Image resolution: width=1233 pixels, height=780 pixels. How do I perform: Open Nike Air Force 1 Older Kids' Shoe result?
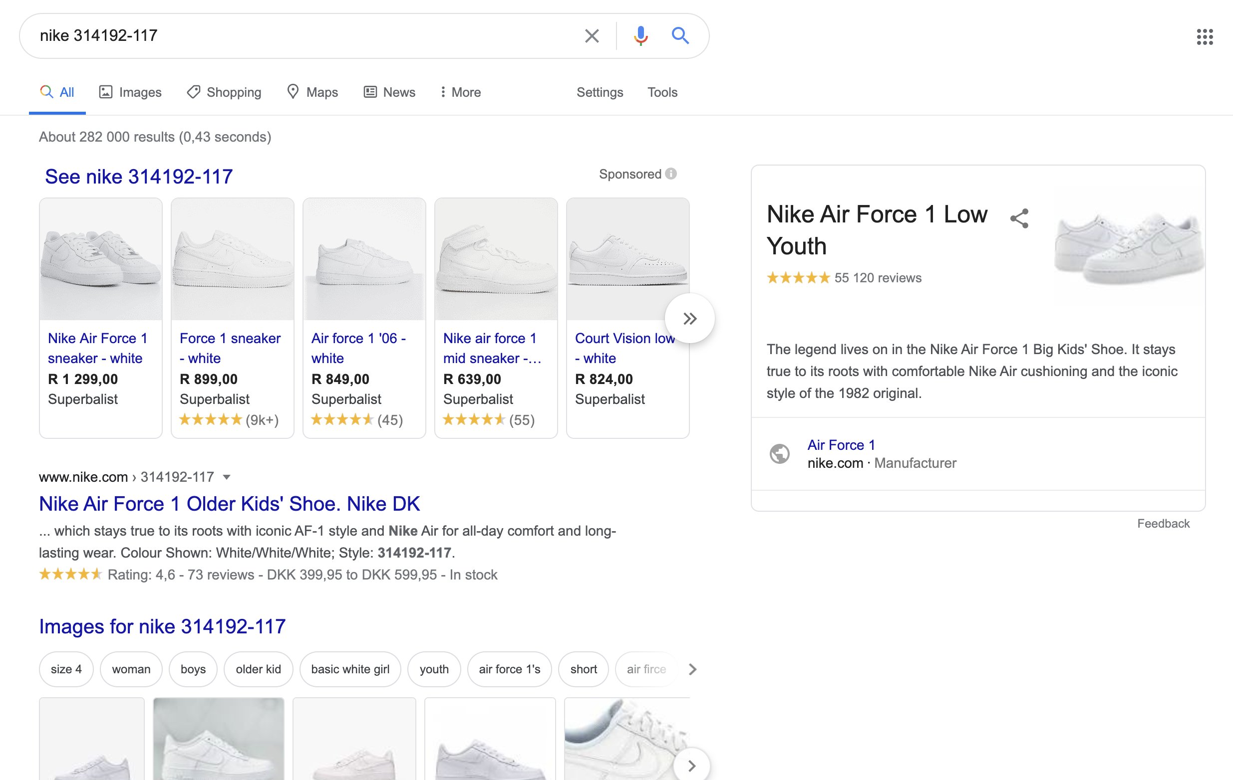coord(230,504)
